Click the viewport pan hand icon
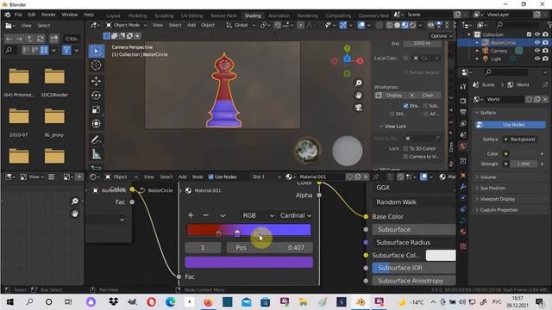This screenshot has width=552, height=310. point(359,96)
